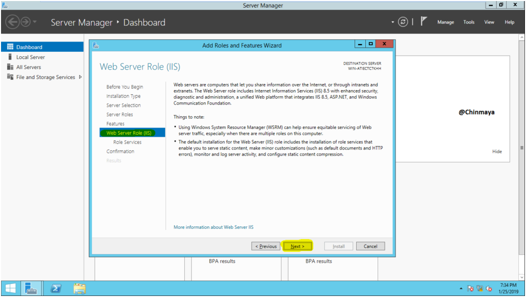This screenshot has width=526, height=297.
Task: Go to the Server Selection wizard step
Action: click(123, 105)
